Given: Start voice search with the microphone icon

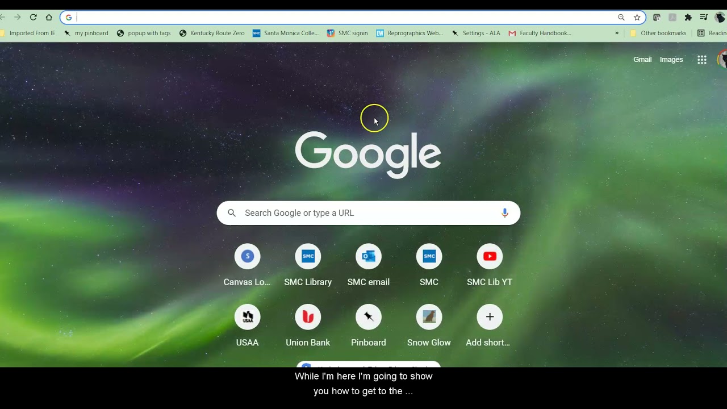Looking at the screenshot, I should [x=505, y=213].
